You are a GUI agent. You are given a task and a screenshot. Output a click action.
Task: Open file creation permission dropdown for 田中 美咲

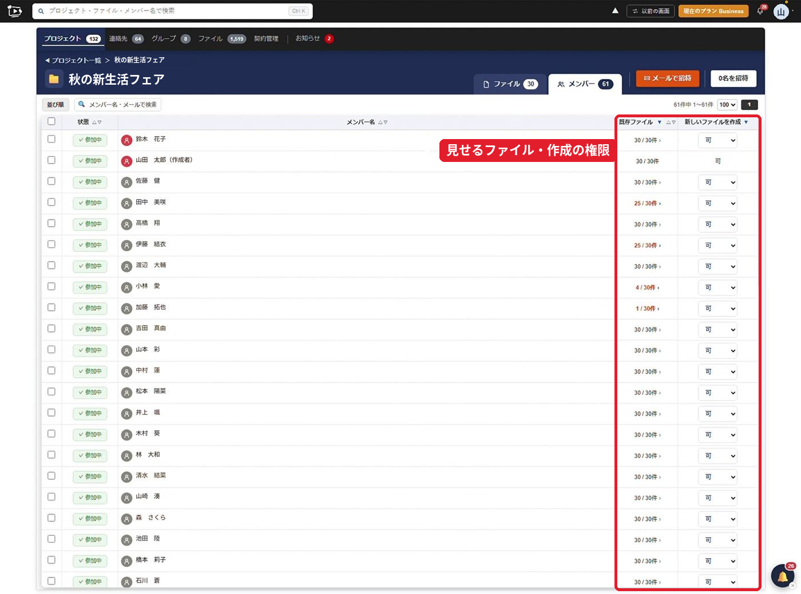pyautogui.click(x=717, y=203)
